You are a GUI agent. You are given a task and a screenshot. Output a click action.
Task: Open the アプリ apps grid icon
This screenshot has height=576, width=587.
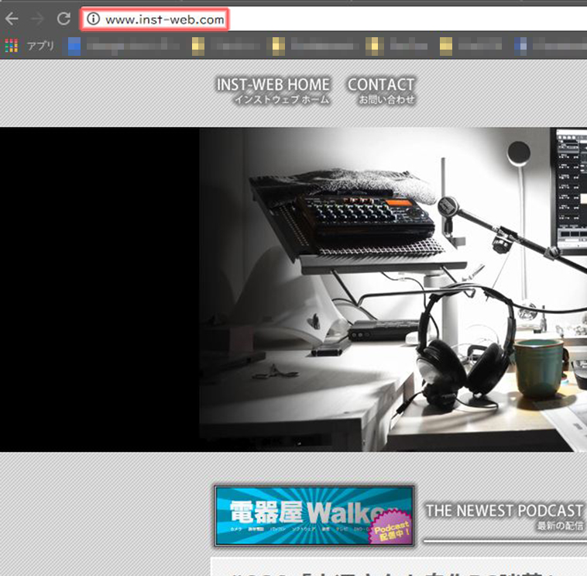click(x=12, y=46)
